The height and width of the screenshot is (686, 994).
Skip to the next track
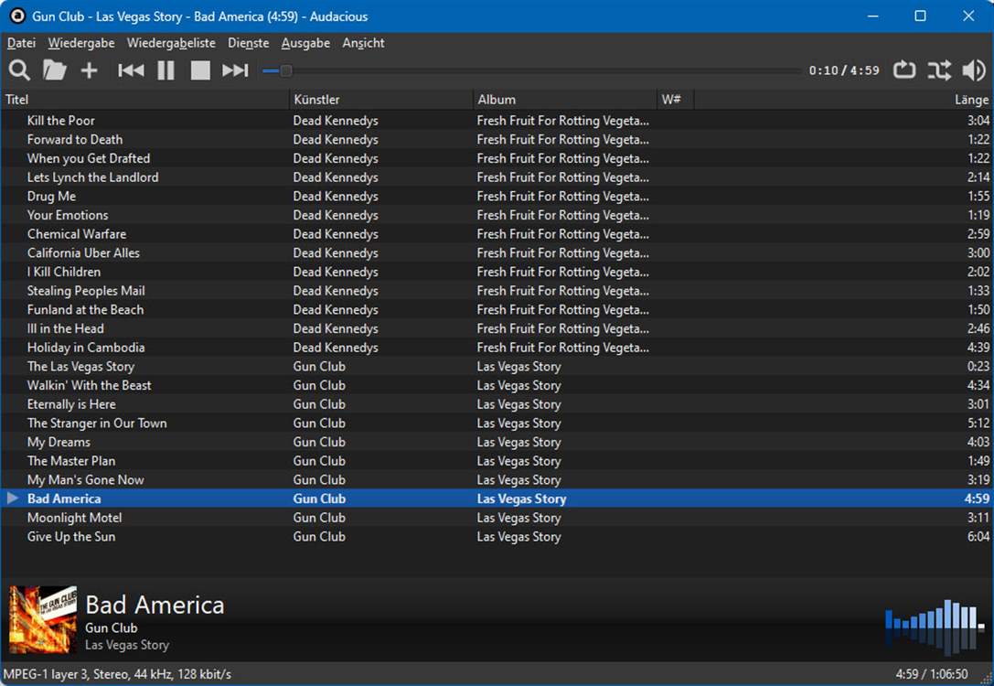coord(235,70)
